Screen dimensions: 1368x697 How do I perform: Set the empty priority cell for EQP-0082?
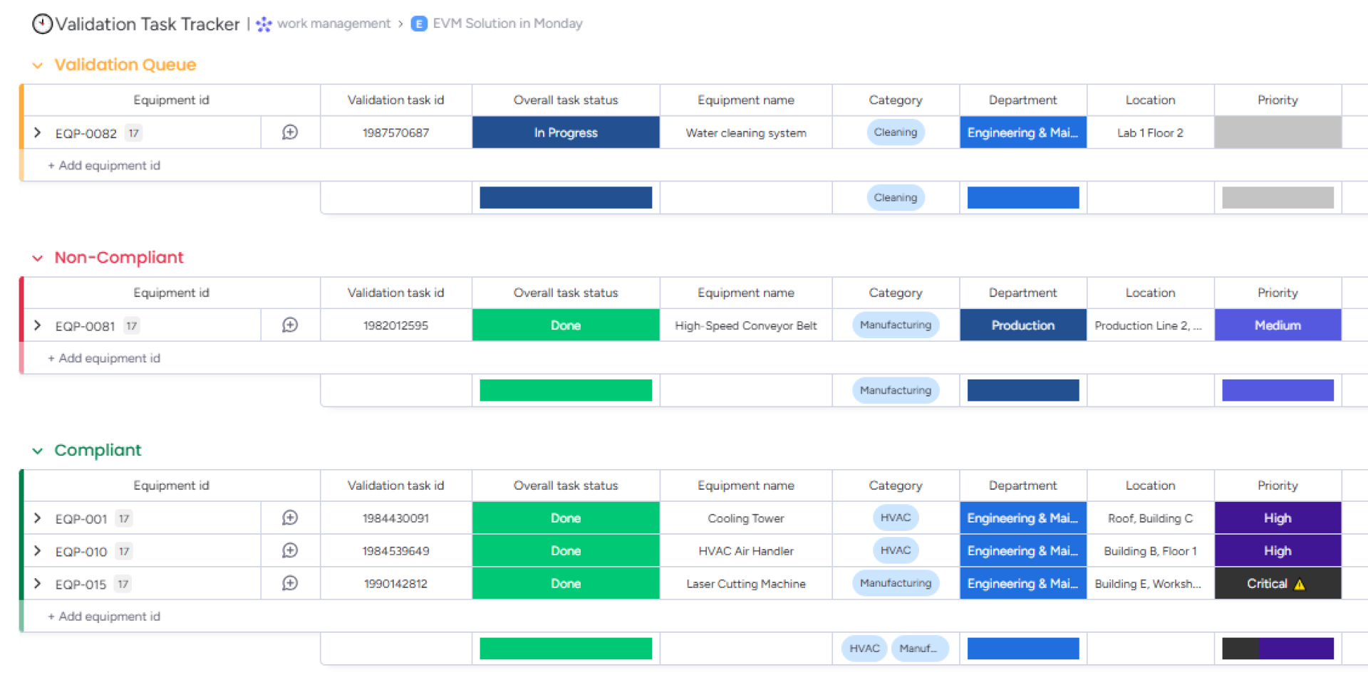click(x=1278, y=132)
